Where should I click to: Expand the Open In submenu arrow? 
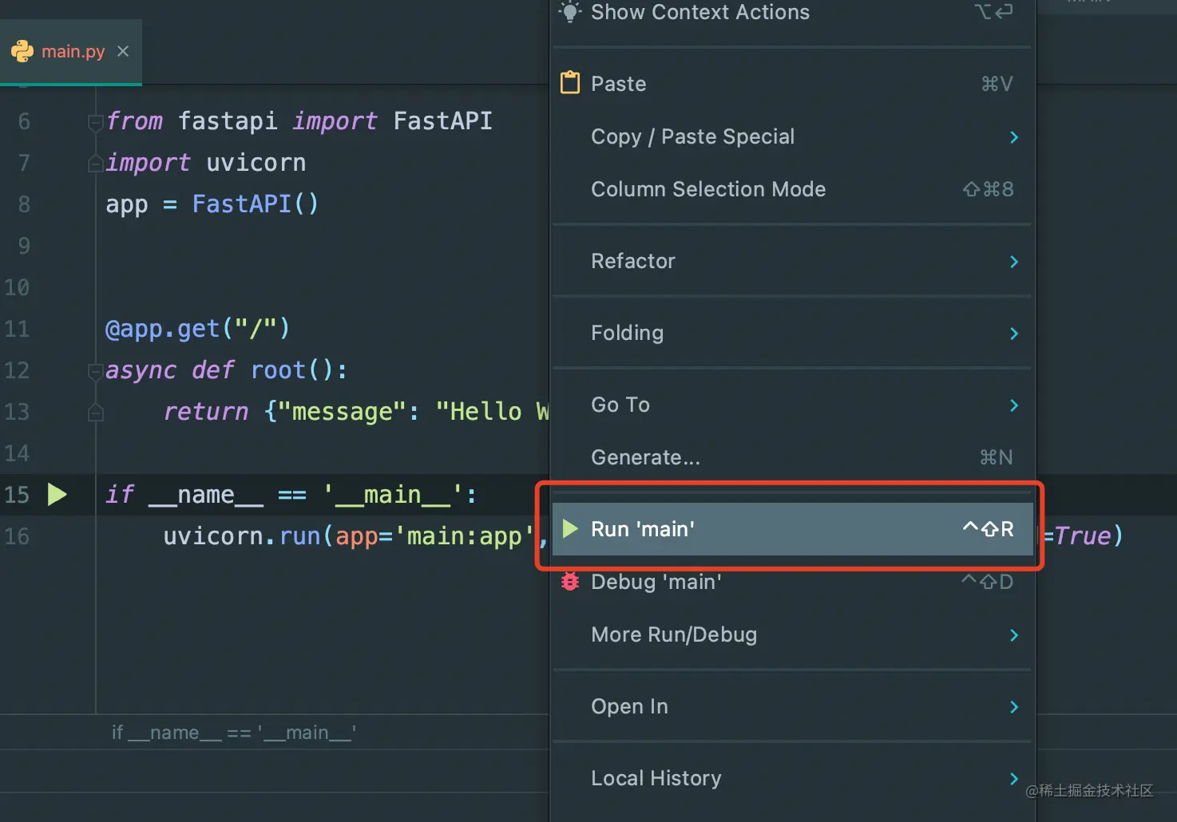coord(1014,707)
